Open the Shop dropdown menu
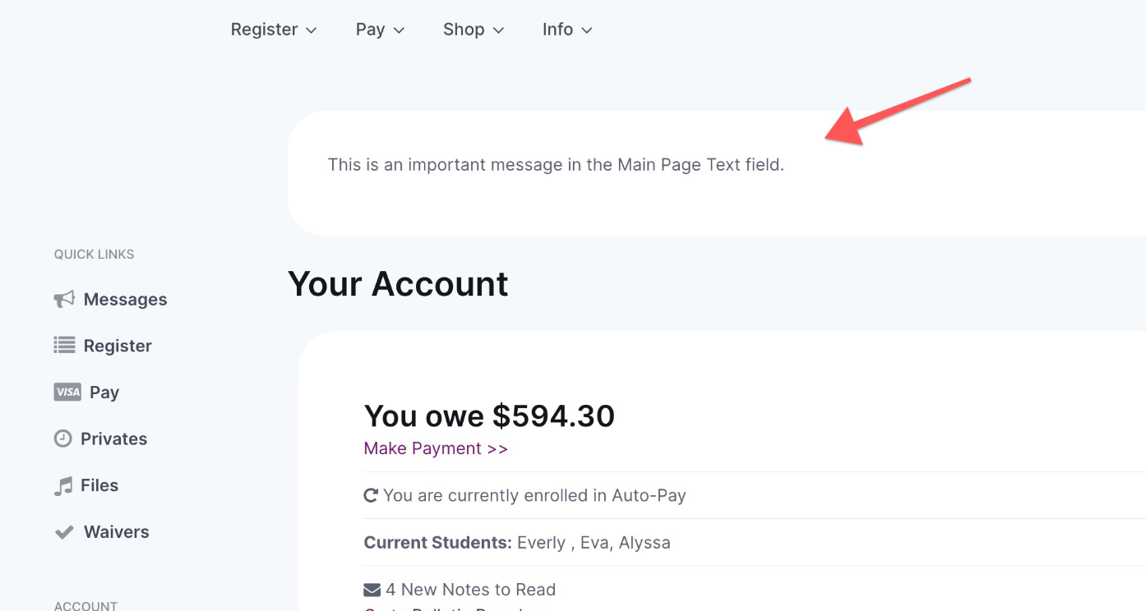The width and height of the screenshot is (1146, 611). coord(474,30)
